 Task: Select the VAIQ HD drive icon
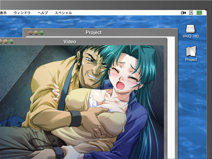click(x=190, y=29)
